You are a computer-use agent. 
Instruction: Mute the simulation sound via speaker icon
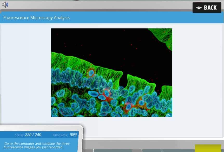pos(5,4)
